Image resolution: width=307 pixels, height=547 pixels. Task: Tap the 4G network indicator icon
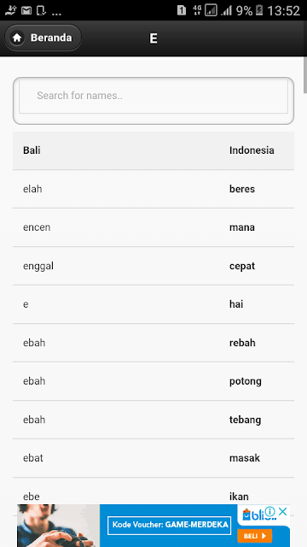coord(197,10)
